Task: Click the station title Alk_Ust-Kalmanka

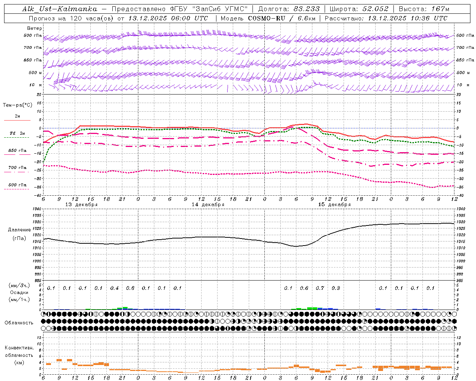Action: click(x=60, y=9)
